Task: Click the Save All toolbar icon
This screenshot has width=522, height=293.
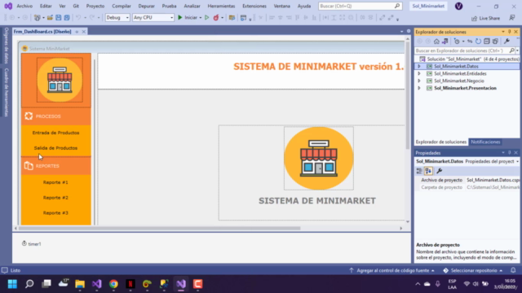Action: [67, 18]
